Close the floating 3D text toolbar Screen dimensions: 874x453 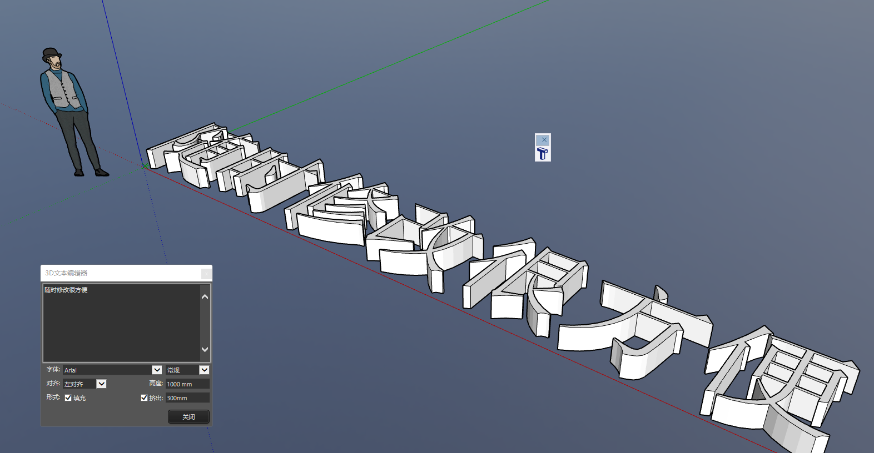click(544, 140)
